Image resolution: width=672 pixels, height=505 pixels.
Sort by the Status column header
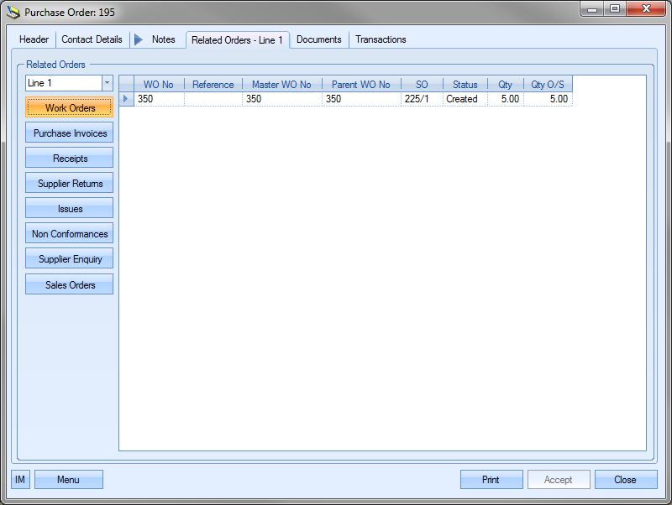pyautogui.click(x=465, y=85)
